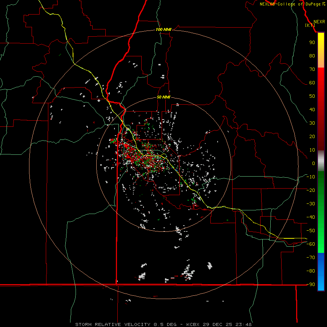Click the 70 value on the velocity legend
The height and width of the screenshot is (327, 327).
[312, 69]
